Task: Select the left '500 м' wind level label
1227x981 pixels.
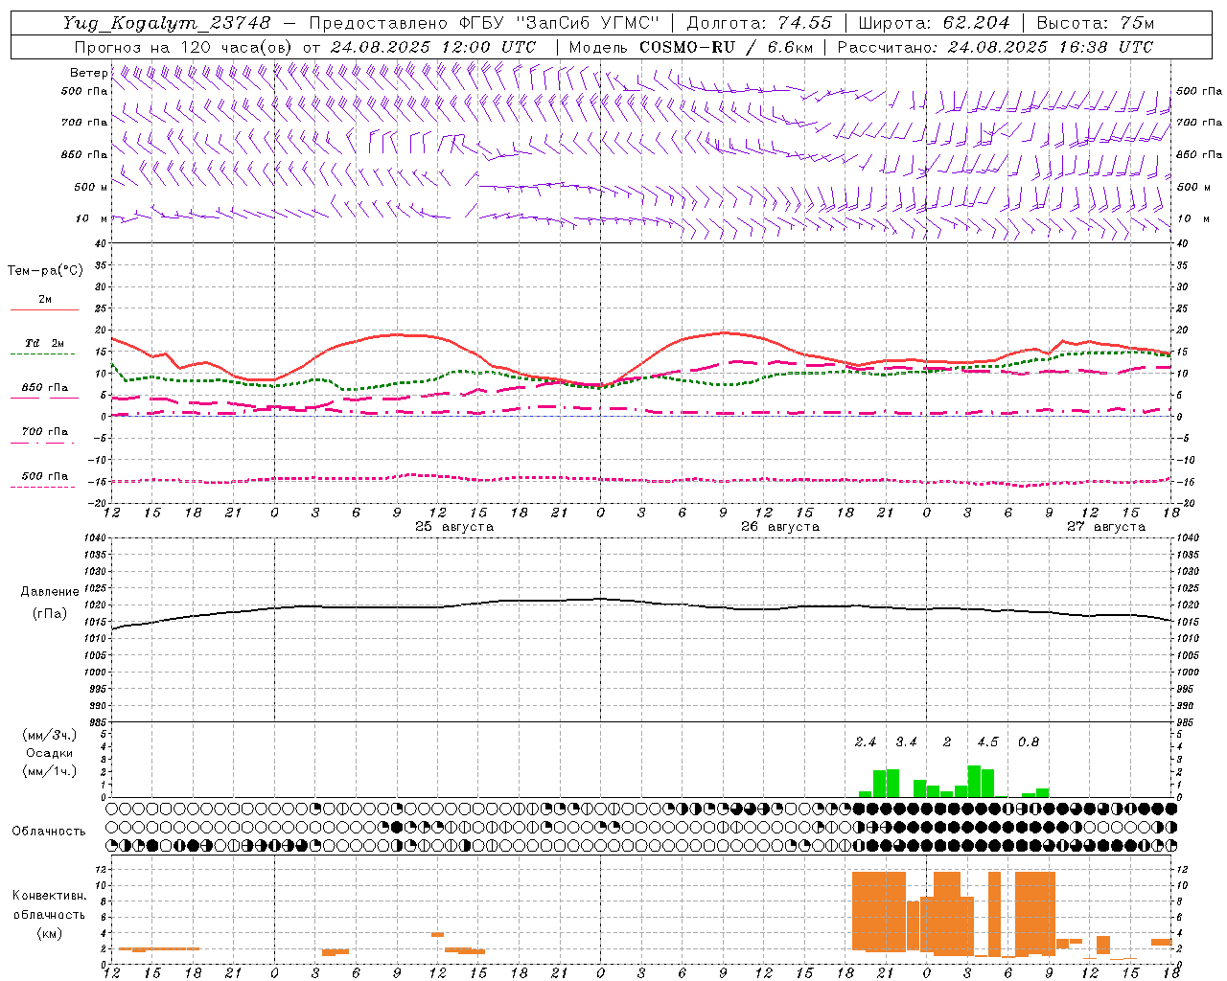Action: pyautogui.click(x=91, y=187)
